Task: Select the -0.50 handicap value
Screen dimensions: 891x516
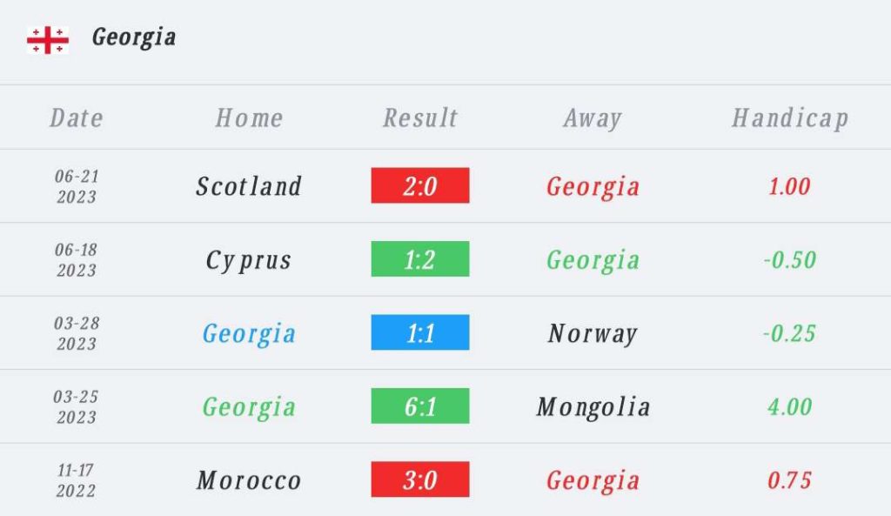Action: tap(790, 260)
